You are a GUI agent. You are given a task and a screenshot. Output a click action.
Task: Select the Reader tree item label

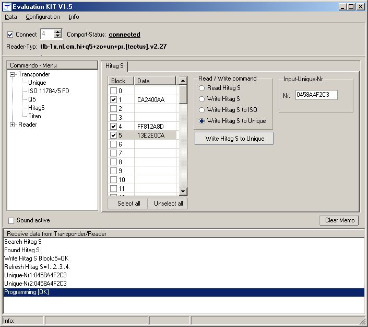click(x=28, y=125)
